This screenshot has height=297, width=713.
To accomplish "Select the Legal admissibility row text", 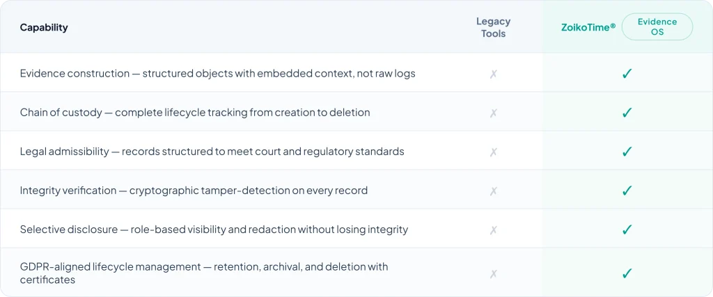I will click(x=212, y=151).
